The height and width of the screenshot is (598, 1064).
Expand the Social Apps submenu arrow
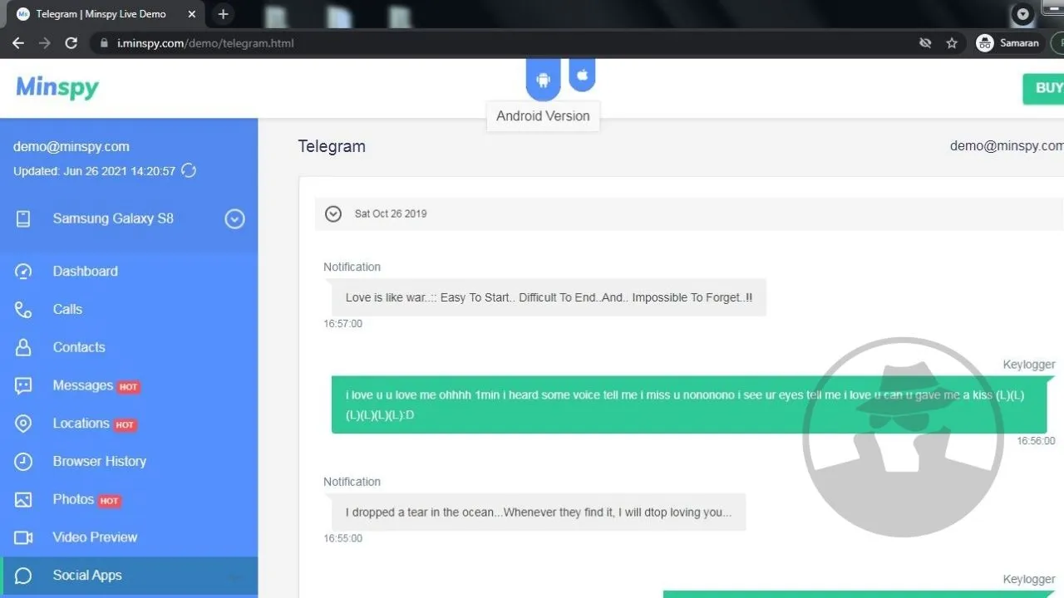pos(235,576)
